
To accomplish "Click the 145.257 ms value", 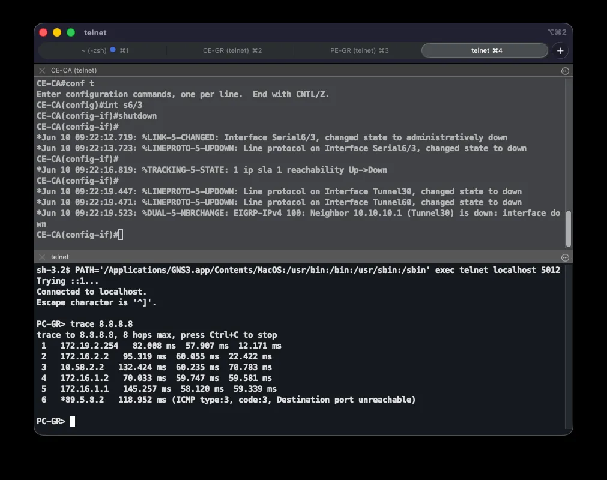I will pos(146,389).
